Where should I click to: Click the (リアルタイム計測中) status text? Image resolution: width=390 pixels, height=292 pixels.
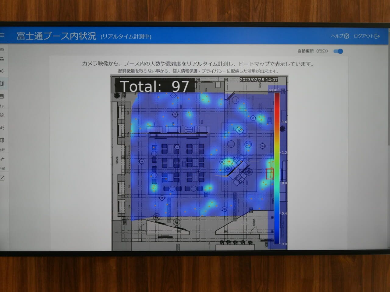pyautogui.click(x=126, y=37)
